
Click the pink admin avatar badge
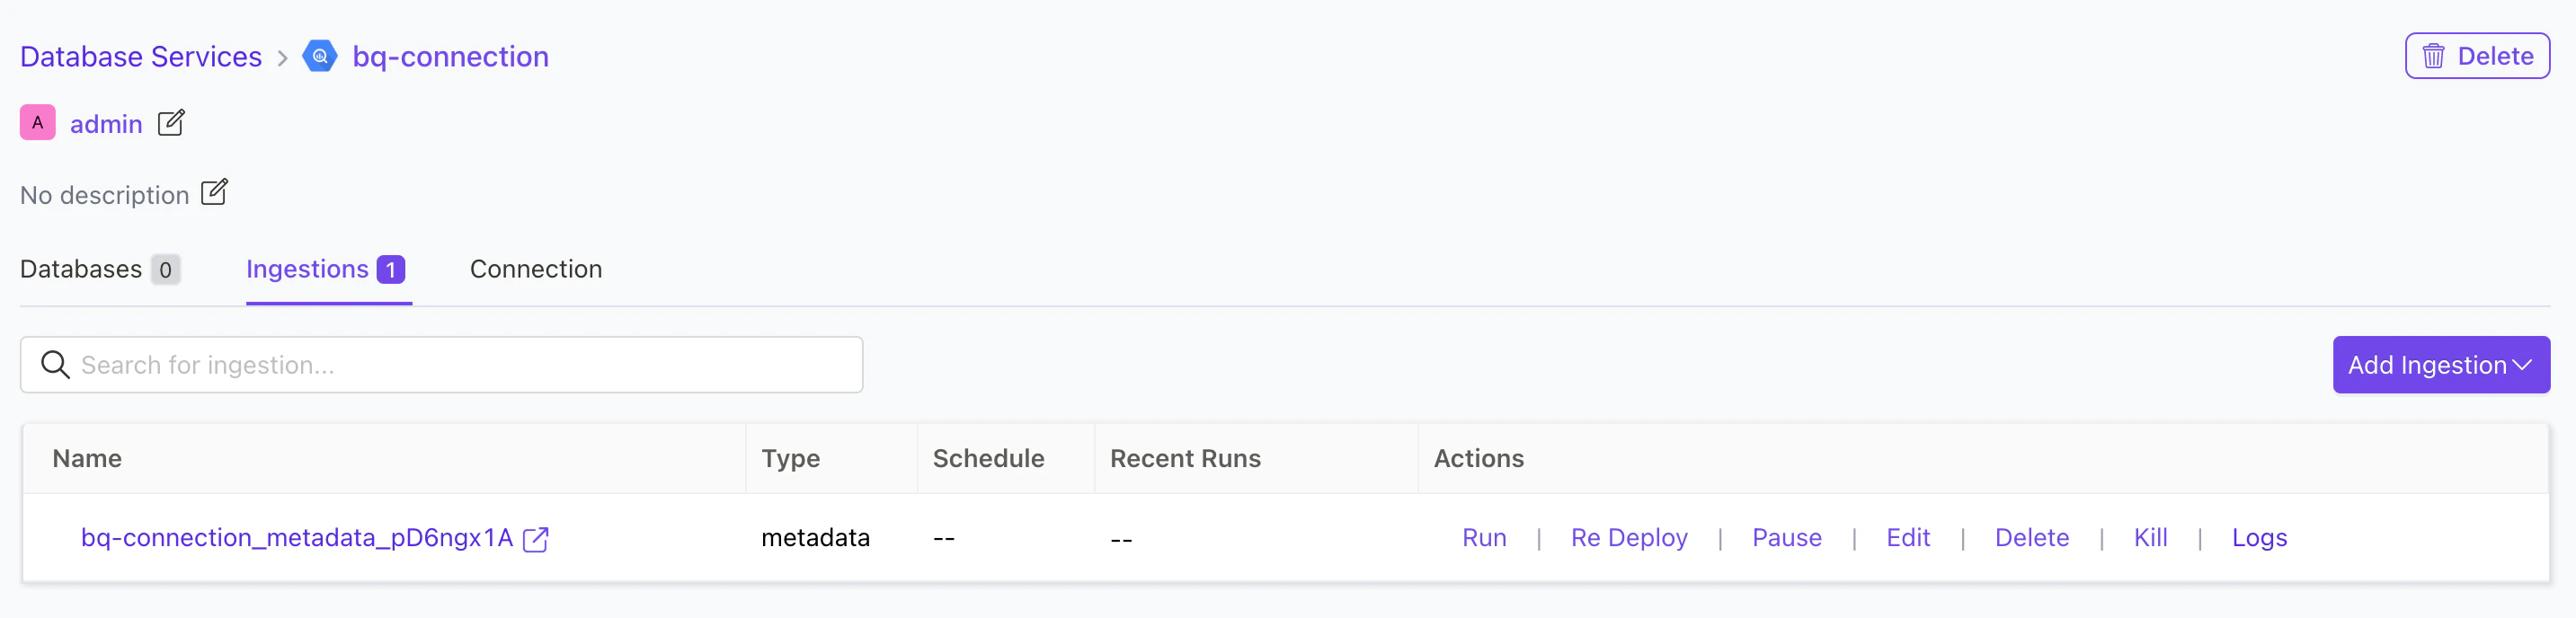pos(38,122)
